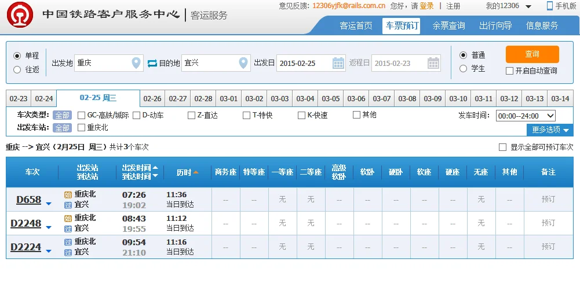Enable 开启自动查询 auto-query checkbox

510,71
